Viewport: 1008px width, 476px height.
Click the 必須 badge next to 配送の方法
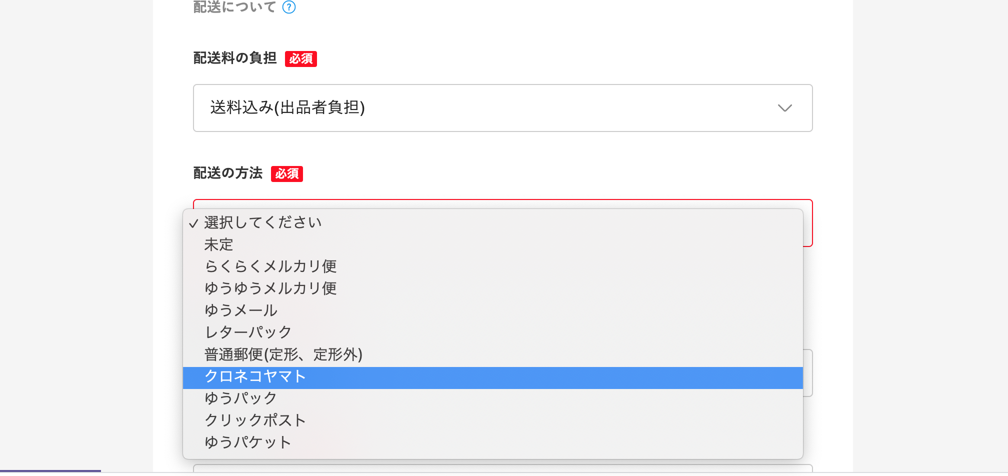[287, 174]
